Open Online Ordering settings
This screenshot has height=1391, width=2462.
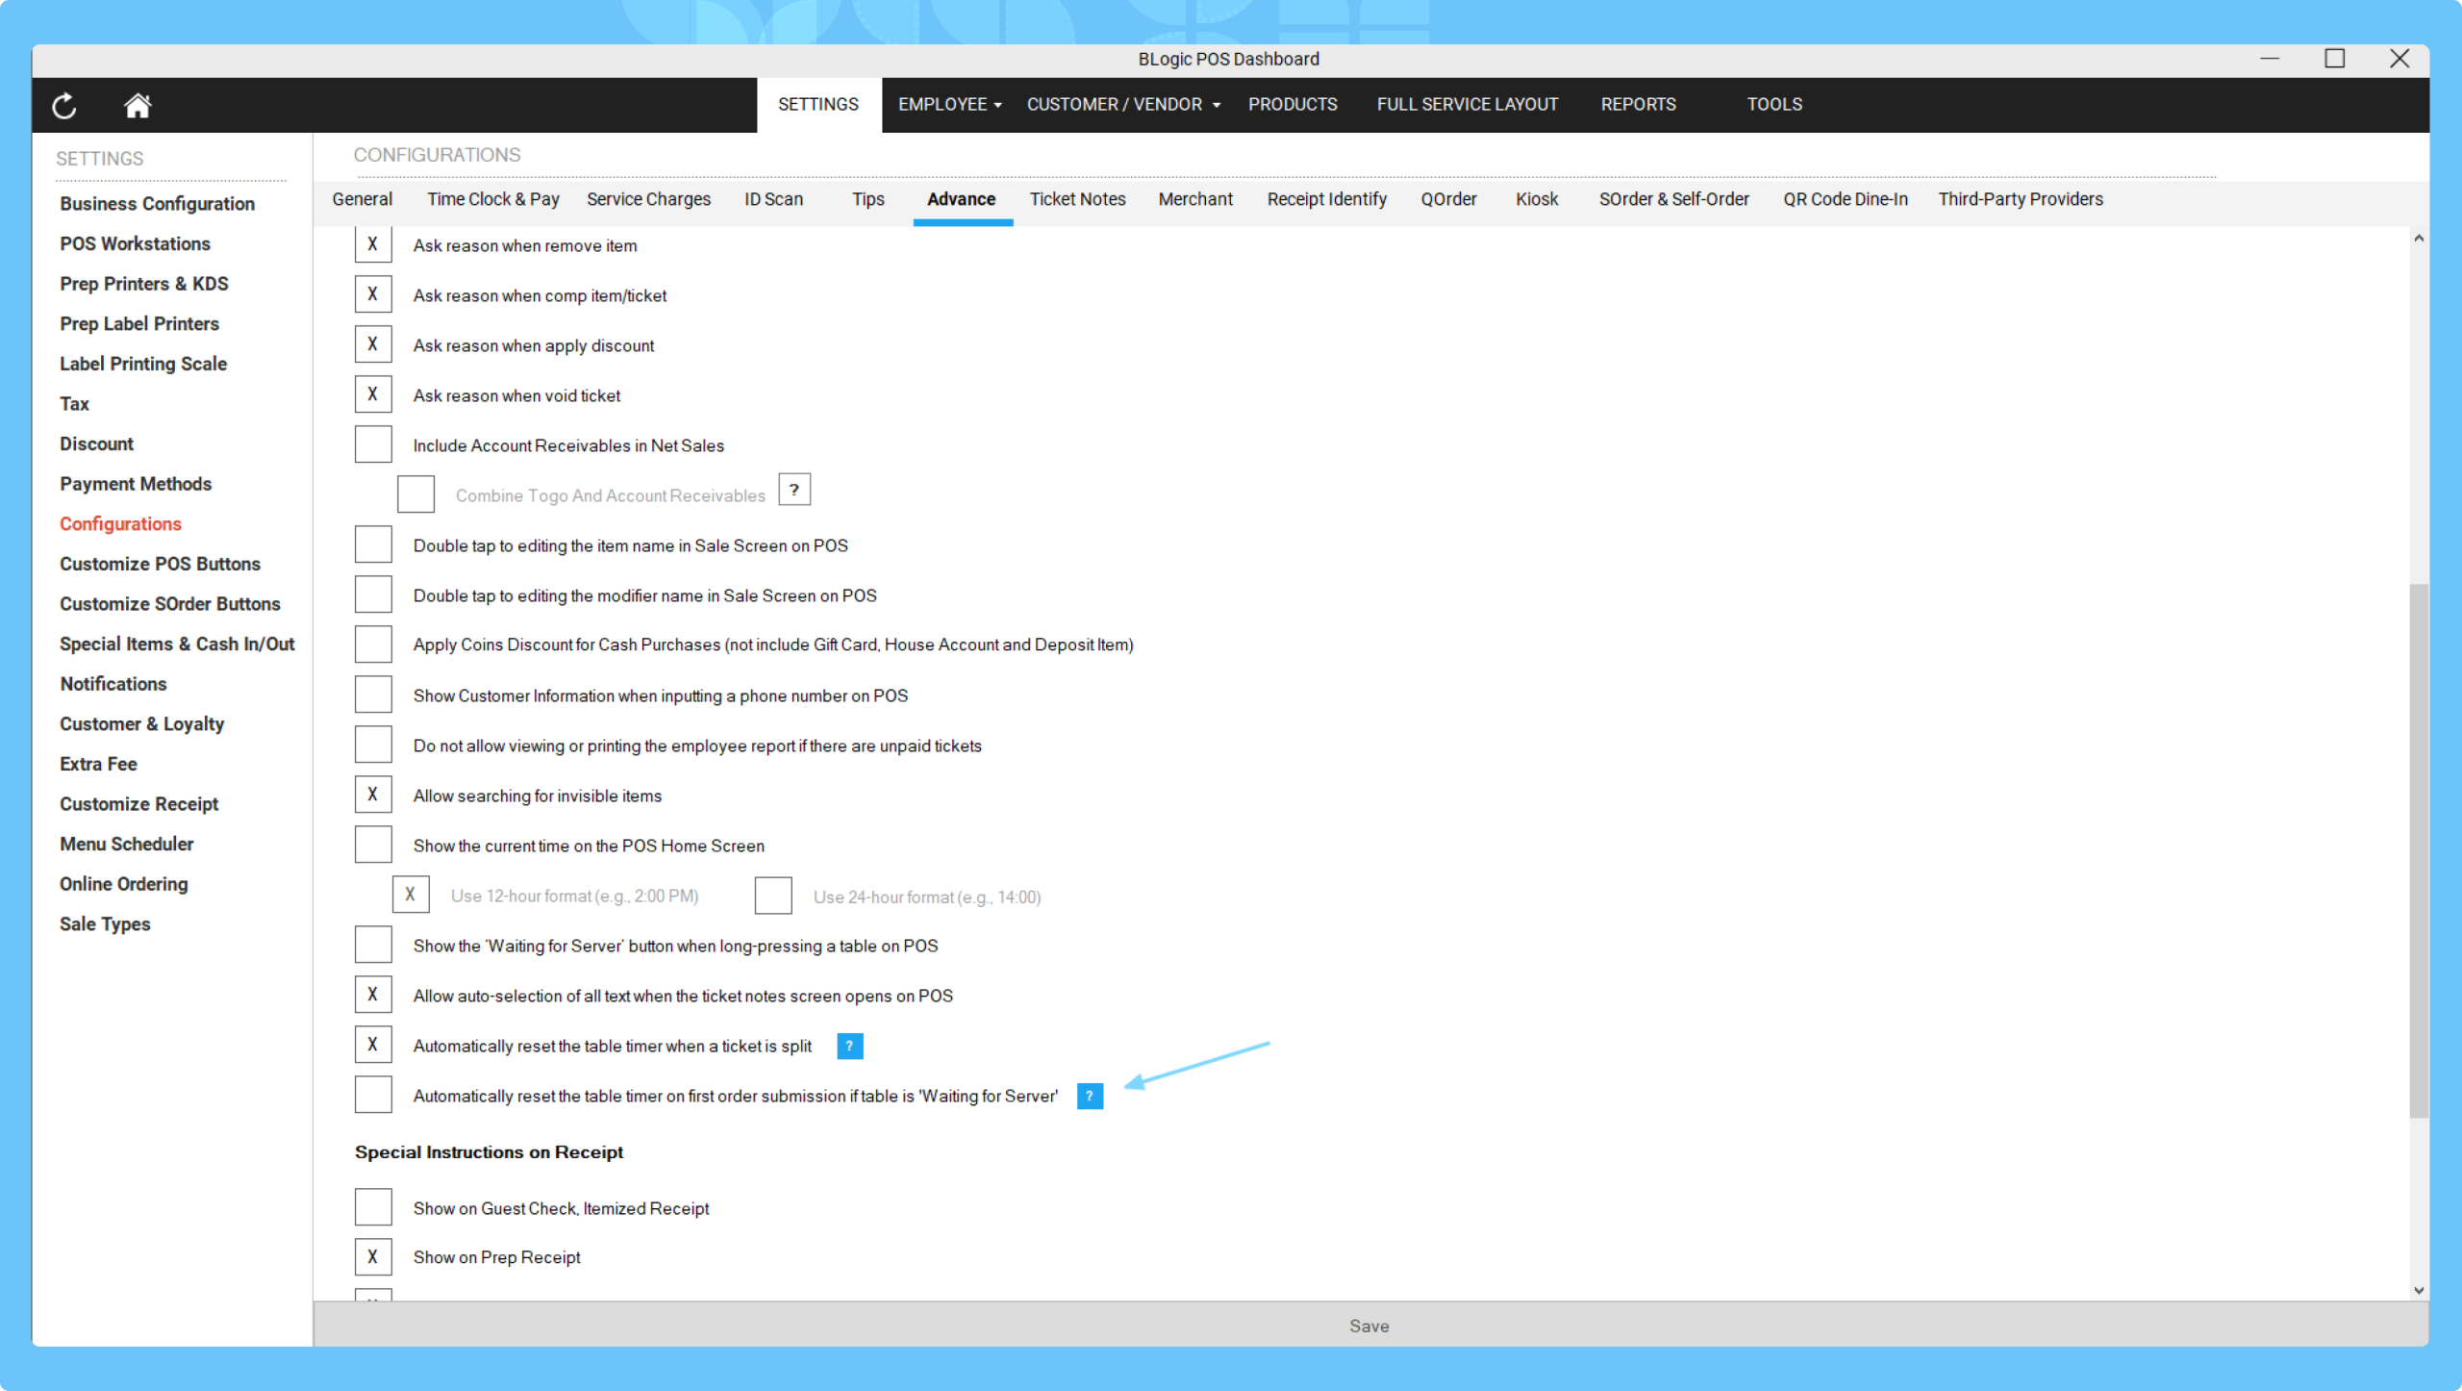[123, 884]
